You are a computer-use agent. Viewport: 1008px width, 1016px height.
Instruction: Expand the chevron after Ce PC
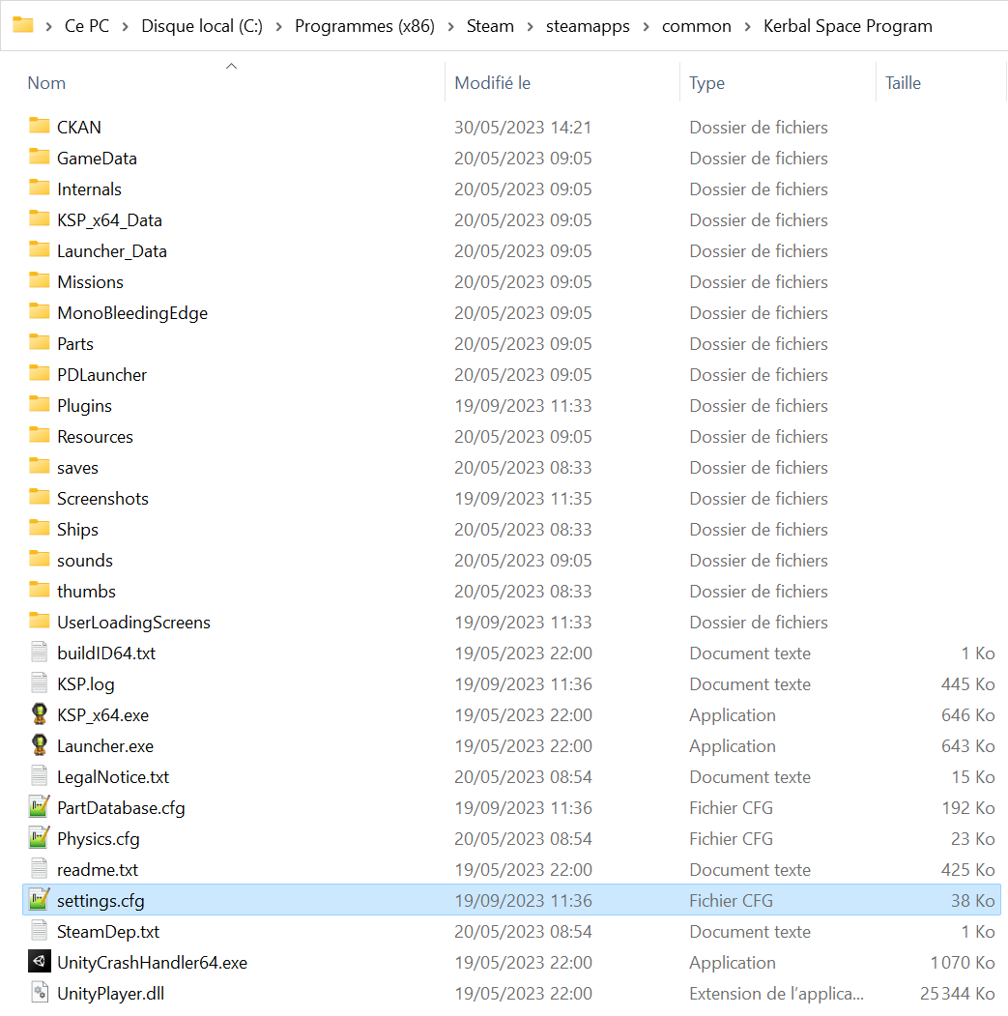[125, 26]
